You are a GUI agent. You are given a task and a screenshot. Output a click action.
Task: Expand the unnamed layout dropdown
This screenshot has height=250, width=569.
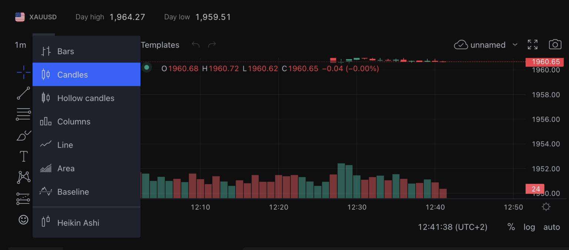(515, 44)
